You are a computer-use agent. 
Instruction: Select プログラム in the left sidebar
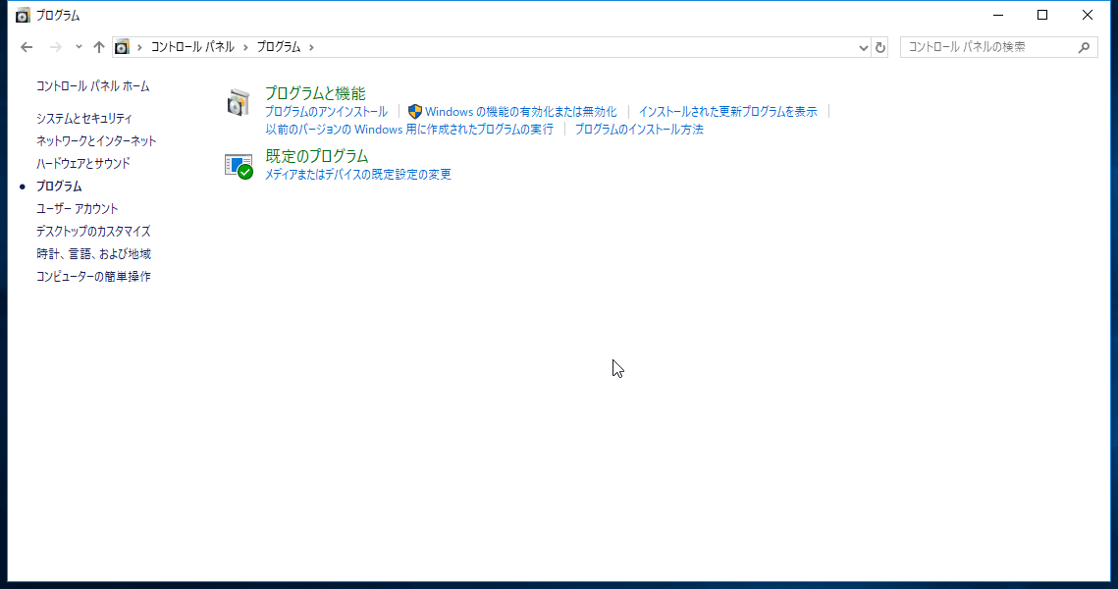(x=59, y=187)
